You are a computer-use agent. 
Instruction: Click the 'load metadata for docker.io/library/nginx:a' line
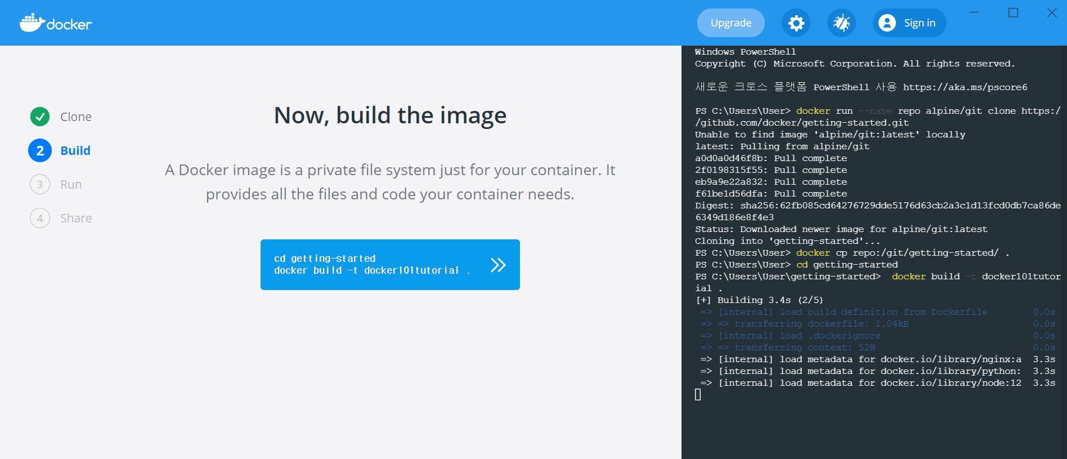[877, 359]
